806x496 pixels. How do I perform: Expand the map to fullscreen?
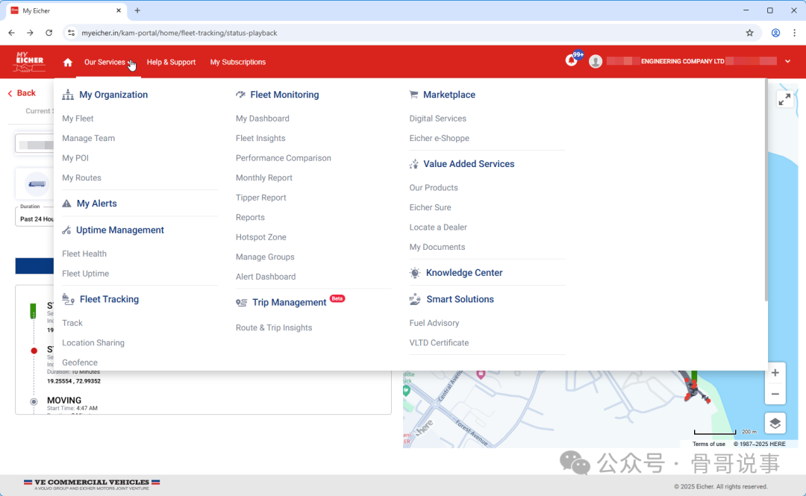(x=784, y=99)
